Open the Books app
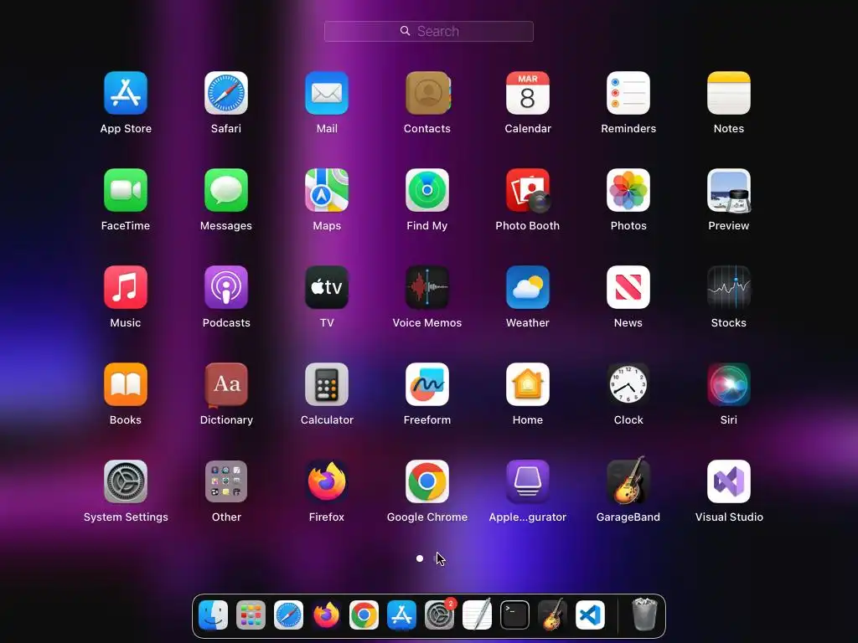The image size is (858, 643). click(126, 384)
